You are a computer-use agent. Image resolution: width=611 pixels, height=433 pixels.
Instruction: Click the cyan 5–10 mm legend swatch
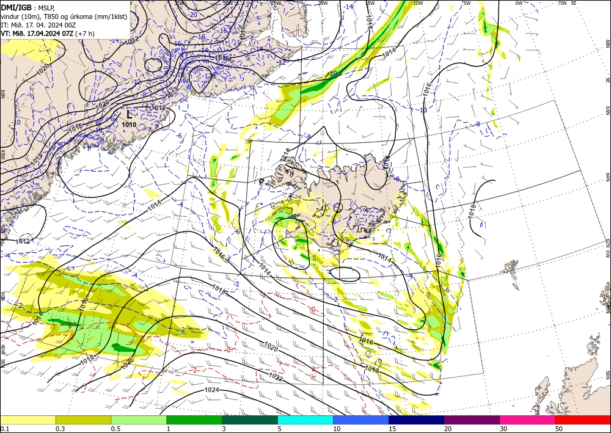[x=305, y=420]
